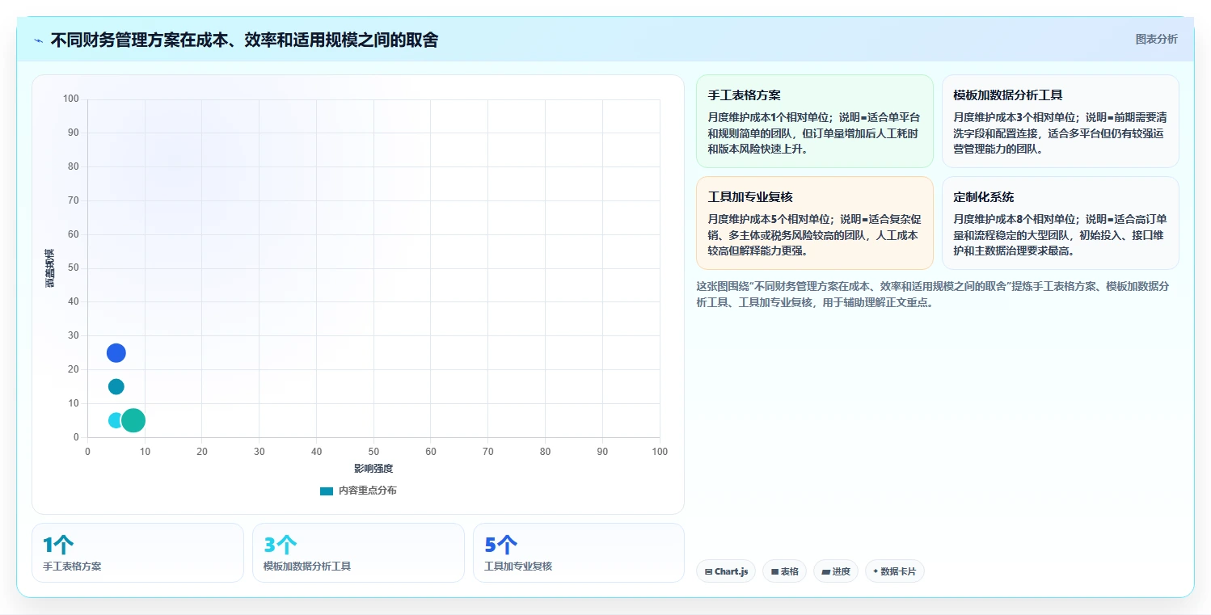1211x615 pixels.
Task: Click the dark blue bubble at y=25
Action: (x=116, y=353)
